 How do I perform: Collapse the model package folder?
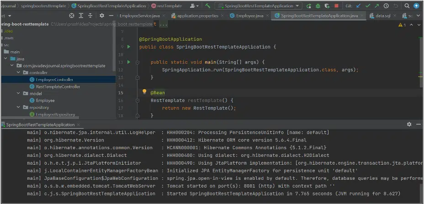(18, 93)
